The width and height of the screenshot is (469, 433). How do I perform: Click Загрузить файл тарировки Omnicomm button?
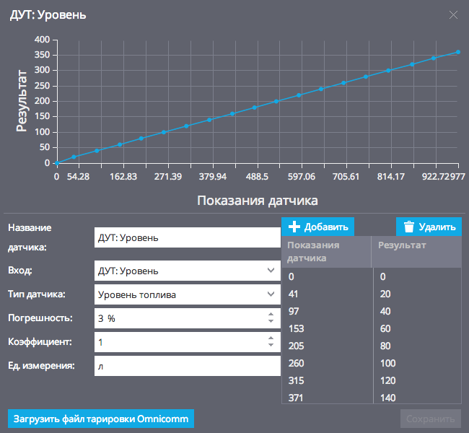click(x=101, y=419)
